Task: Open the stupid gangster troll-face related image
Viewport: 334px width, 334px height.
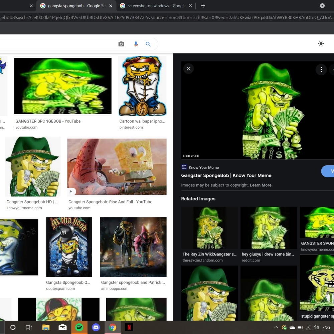Action: pos(317,283)
